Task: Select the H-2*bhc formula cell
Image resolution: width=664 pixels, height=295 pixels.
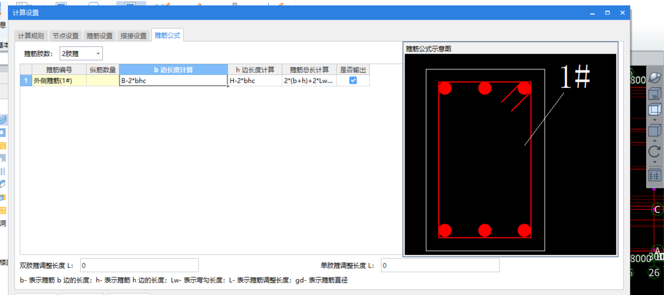Action: point(255,80)
